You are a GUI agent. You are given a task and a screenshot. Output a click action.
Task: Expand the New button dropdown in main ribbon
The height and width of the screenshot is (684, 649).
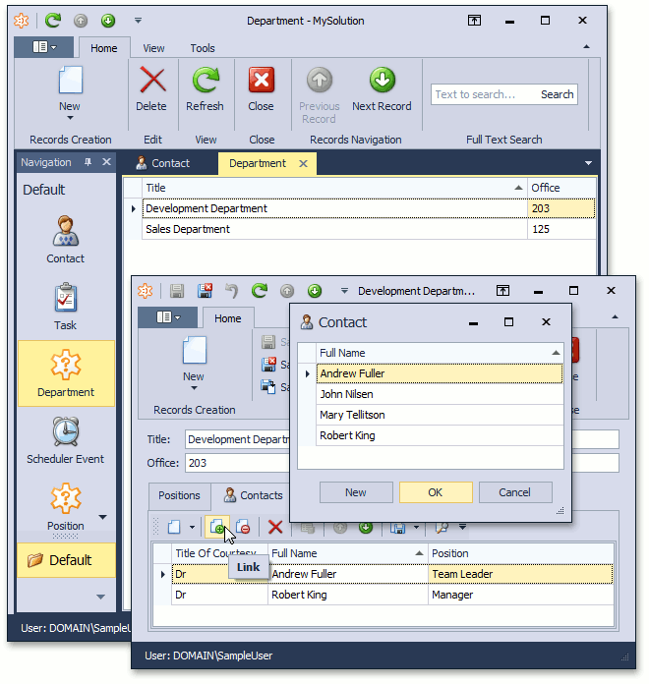pyautogui.click(x=69, y=120)
